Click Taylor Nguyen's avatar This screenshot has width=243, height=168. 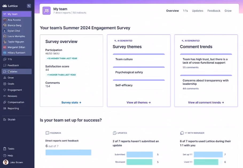(5, 42)
